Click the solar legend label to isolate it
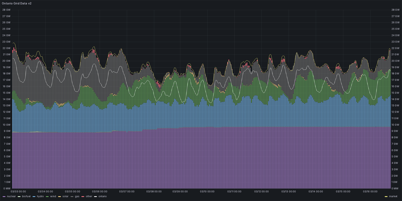The height and width of the screenshot is (201, 402). 65,196
